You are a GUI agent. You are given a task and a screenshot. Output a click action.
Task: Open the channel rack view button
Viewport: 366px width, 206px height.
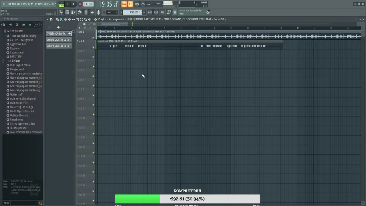67,12
